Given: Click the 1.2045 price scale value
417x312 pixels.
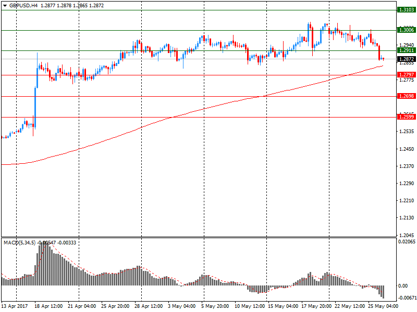Looking at the screenshot, I should pos(407,235).
